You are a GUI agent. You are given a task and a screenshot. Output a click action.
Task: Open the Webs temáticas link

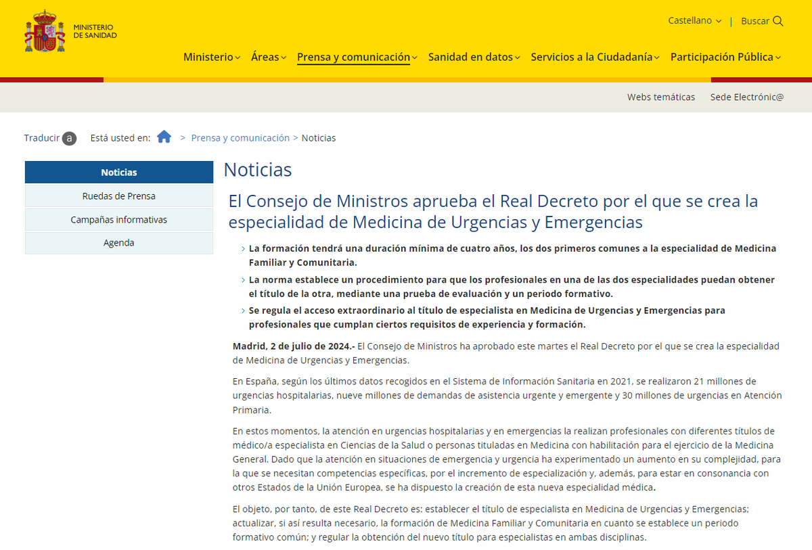click(661, 97)
